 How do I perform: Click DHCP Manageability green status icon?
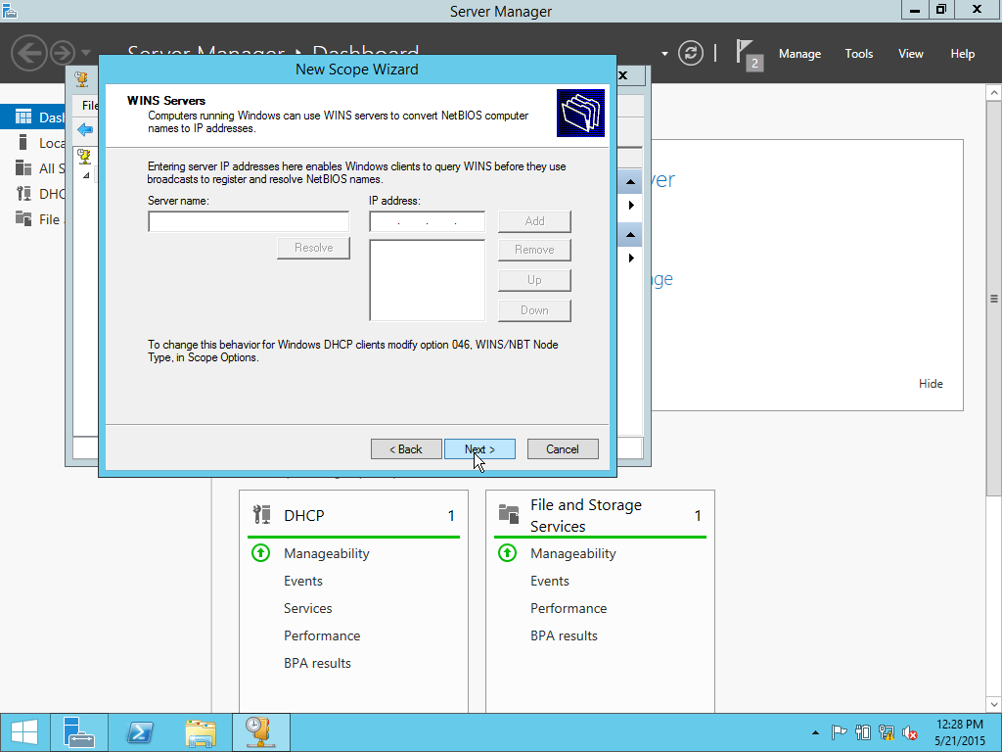pos(260,552)
